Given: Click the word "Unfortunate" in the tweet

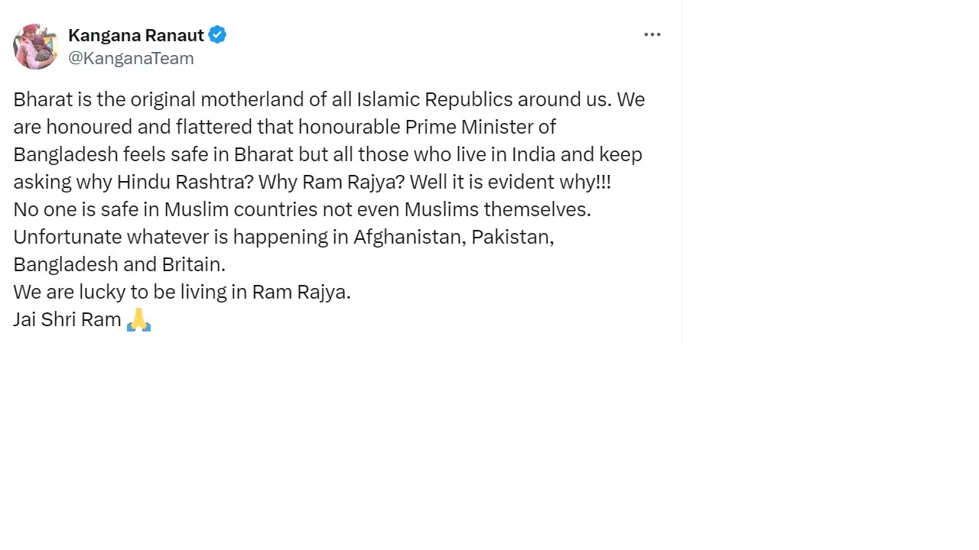Looking at the screenshot, I should 67,237.
